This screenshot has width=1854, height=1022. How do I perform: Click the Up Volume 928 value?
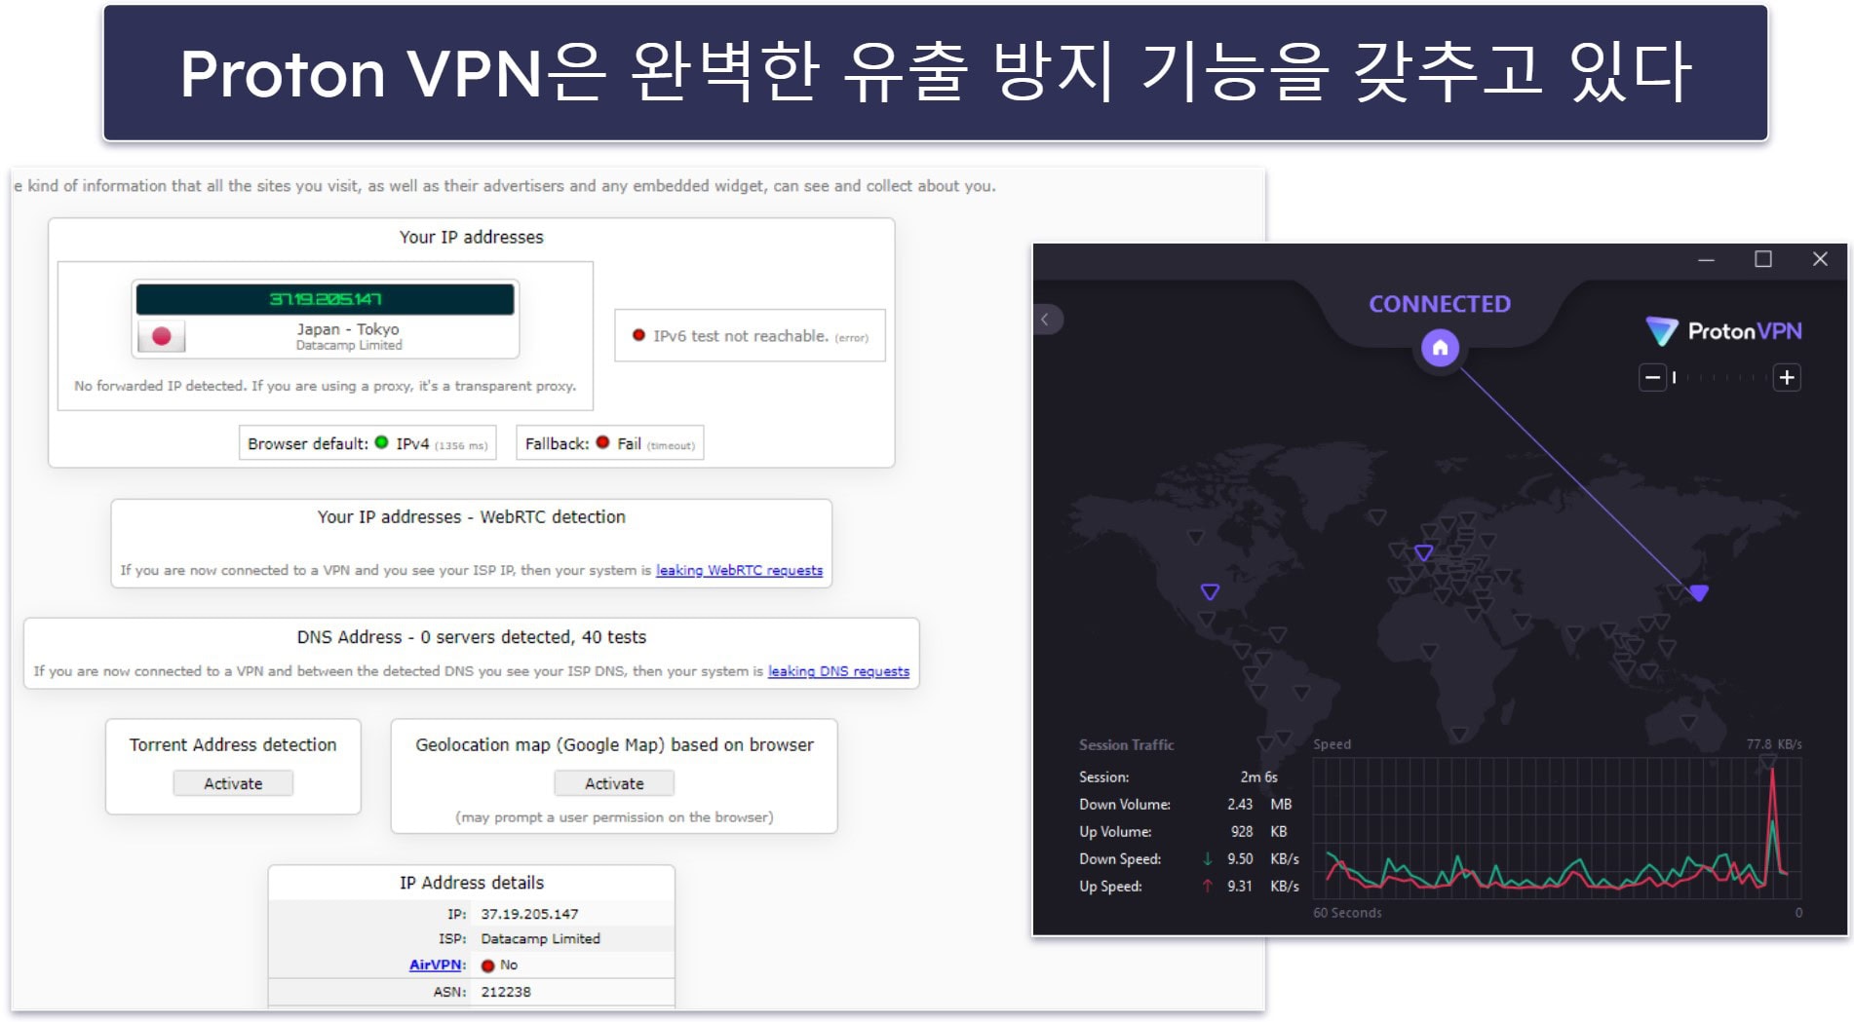[1242, 832]
